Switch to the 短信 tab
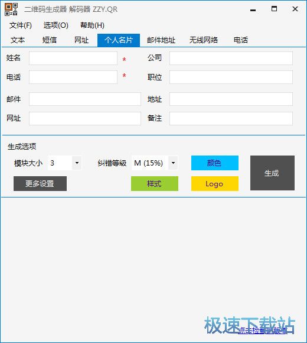The image size is (307, 343). [50, 40]
